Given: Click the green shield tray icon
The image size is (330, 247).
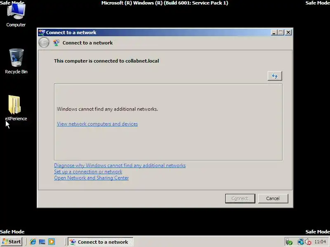Looking at the screenshot, I should tap(289, 242).
